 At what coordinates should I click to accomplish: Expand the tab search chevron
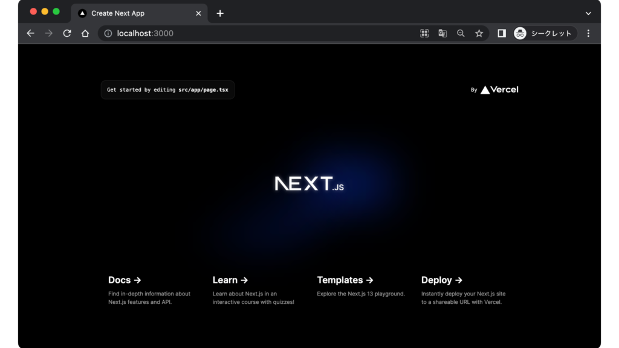tap(588, 13)
